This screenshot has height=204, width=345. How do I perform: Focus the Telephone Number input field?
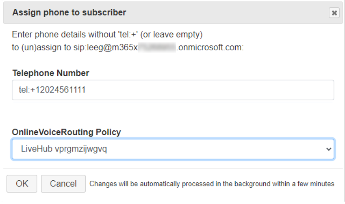173,90
